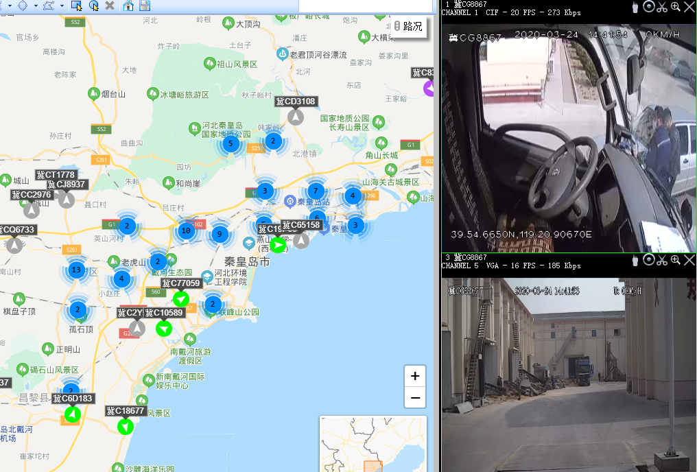Click the cluster marker showing 13 vehicles
Screen dimensions: 697x472
coord(76,270)
